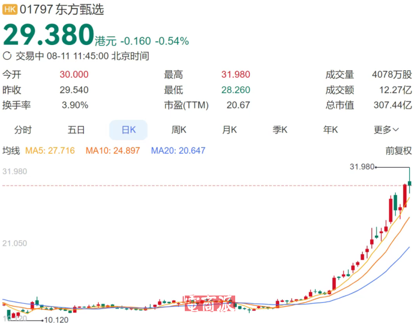This screenshot has height=323, width=420.
Task: Click the 总市值 value 307.44亿
Action: [x=393, y=105]
